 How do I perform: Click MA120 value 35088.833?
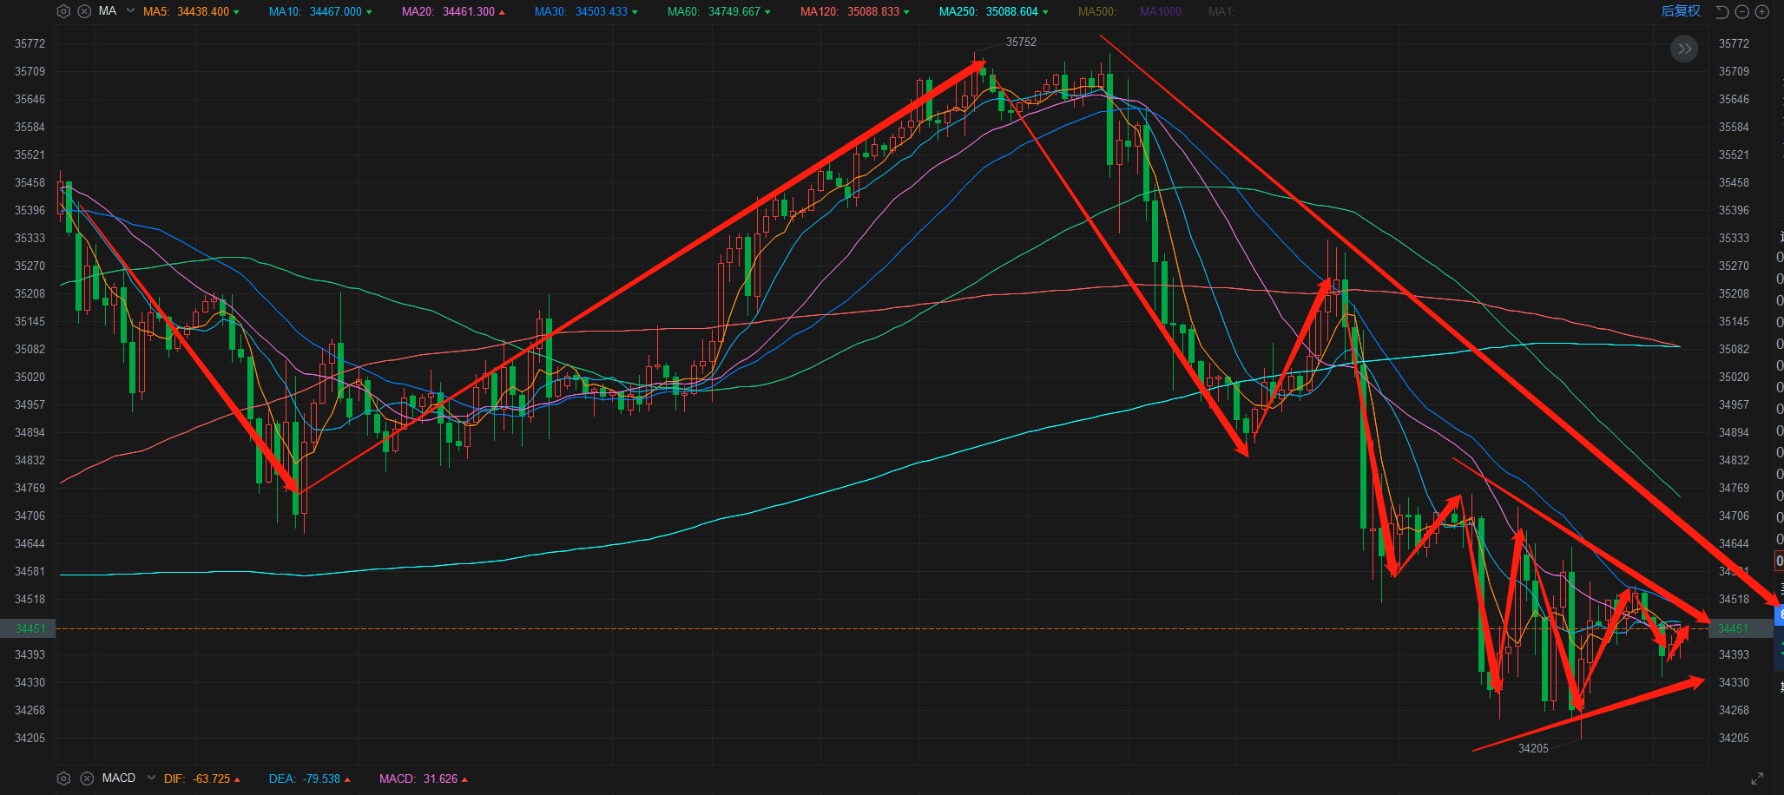tap(873, 11)
